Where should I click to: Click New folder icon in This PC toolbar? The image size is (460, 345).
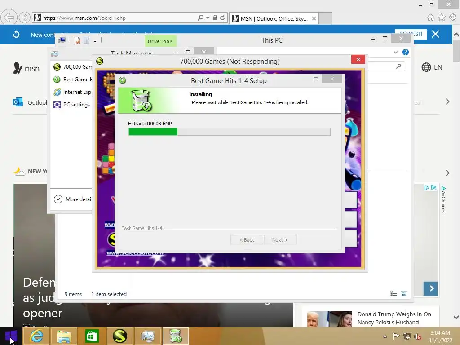point(86,40)
